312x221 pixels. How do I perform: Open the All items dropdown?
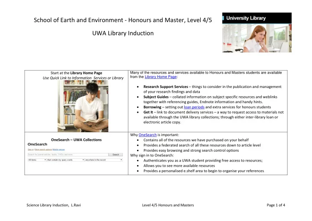point(37,160)
